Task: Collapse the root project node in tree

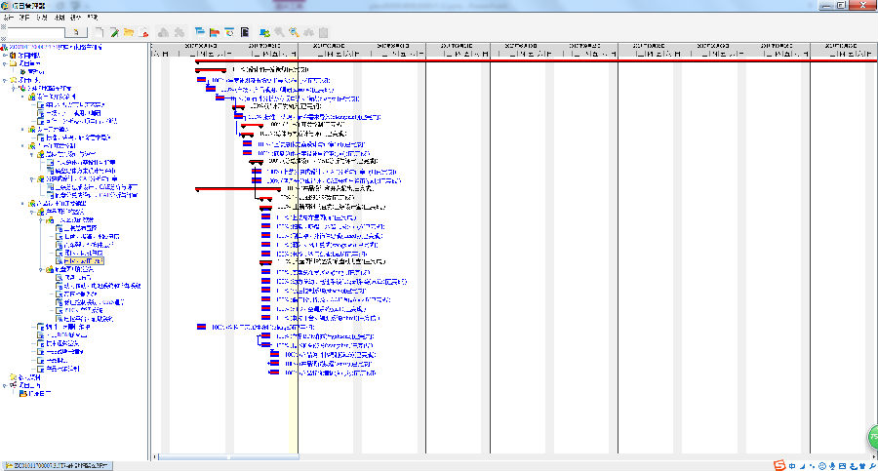Action: pyautogui.click(x=3, y=47)
